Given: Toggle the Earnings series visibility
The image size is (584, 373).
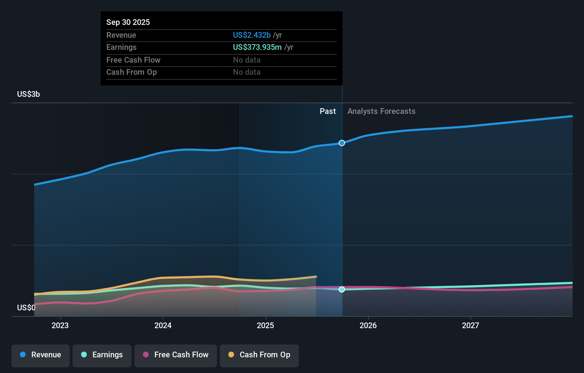Looking at the screenshot, I should (102, 355).
